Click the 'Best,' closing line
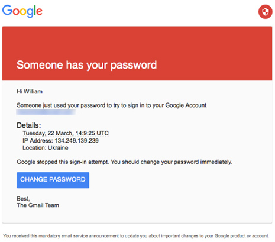Viewport: 275px width, 242px height. point(23,199)
